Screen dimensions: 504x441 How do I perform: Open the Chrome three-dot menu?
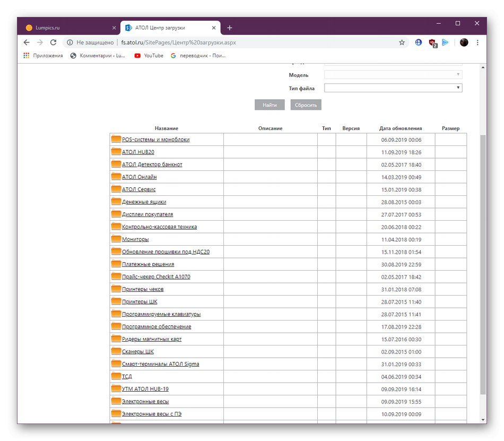click(477, 42)
